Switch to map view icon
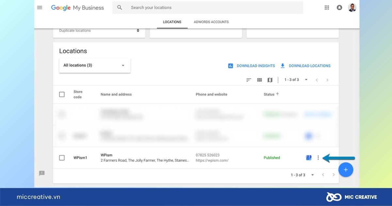Screen dimensions: 392x206 [270, 80]
